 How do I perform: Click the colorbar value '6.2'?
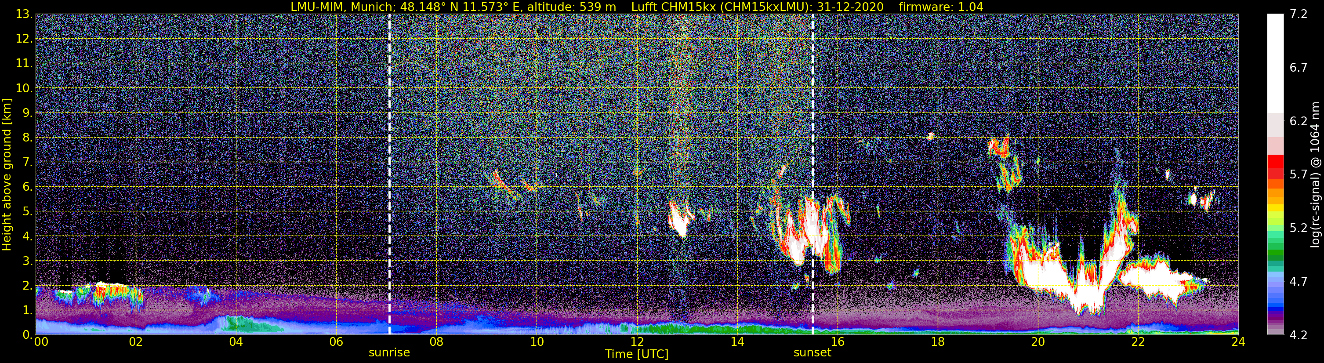(x=1299, y=121)
